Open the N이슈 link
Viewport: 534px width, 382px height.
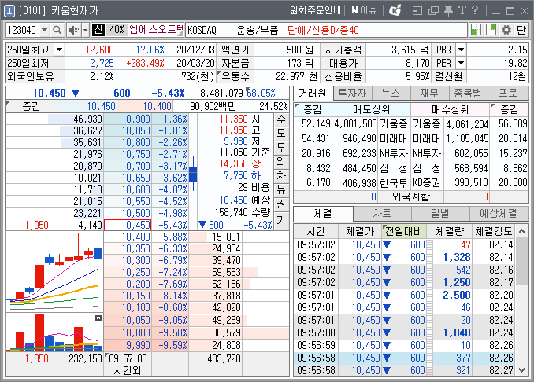point(364,10)
